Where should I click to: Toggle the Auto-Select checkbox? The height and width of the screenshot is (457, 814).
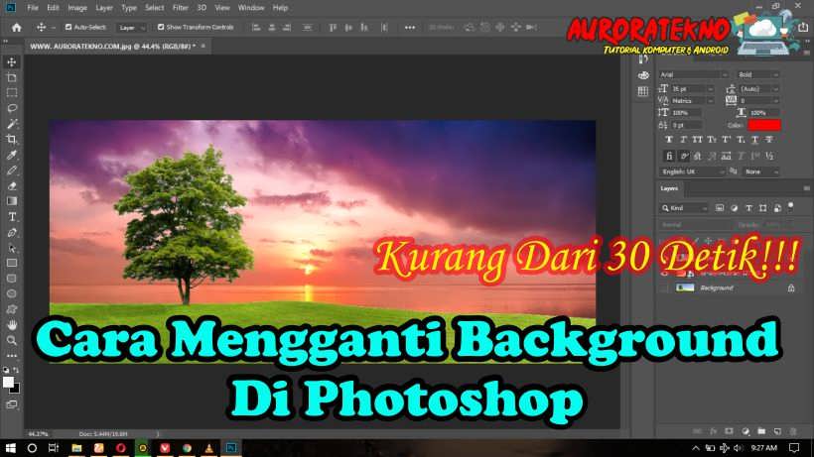pyautogui.click(x=68, y=27)
